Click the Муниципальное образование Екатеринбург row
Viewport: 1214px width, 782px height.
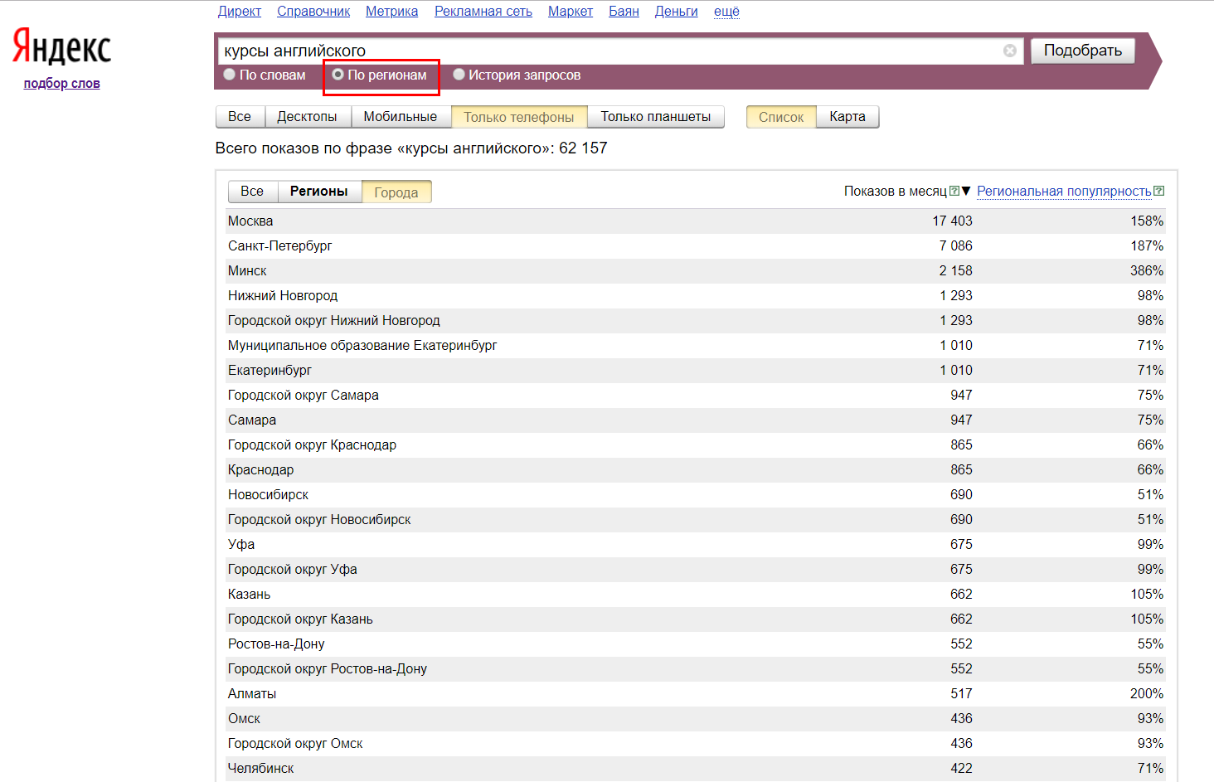[696, 345]
